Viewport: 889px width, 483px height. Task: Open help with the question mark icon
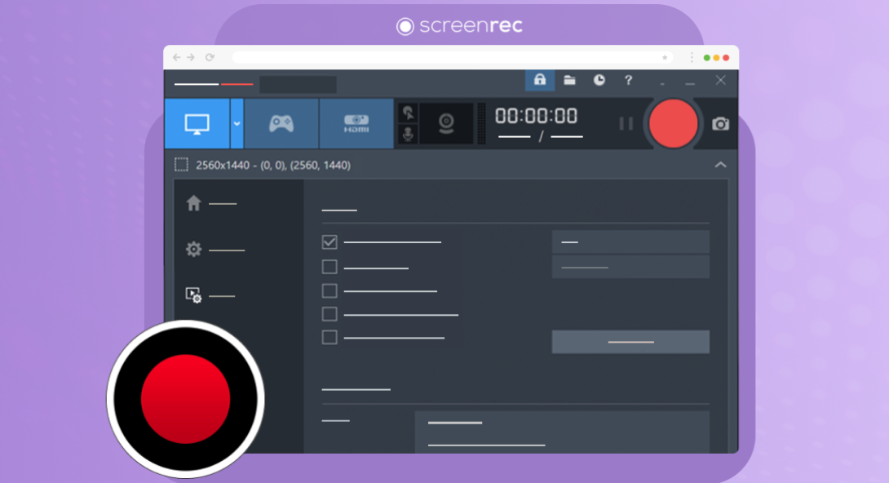click(628, 80)
